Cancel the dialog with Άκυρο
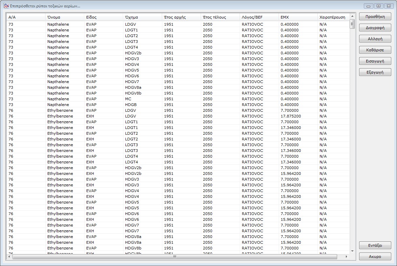 [x=375, y=257]
